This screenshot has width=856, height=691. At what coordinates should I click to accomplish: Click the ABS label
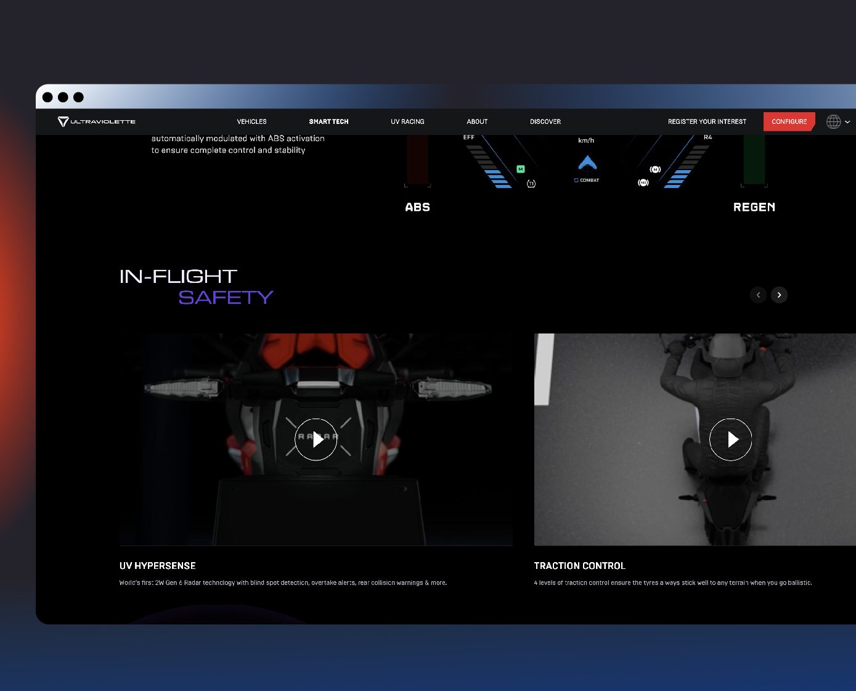(x=417, y=207)
